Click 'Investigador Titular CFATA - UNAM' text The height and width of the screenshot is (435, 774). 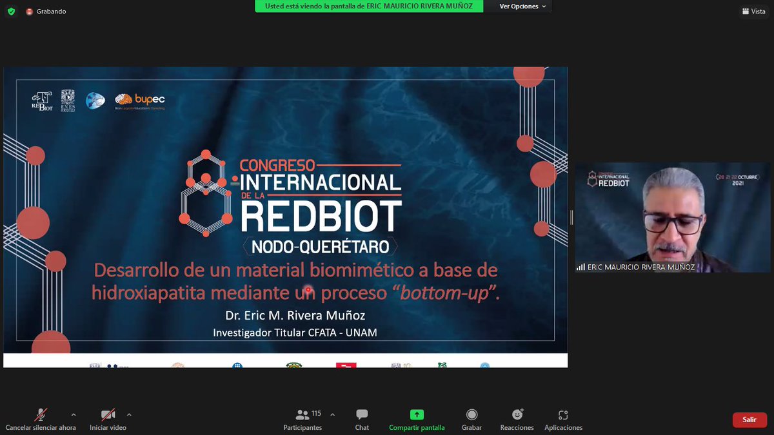pos(295,333)
